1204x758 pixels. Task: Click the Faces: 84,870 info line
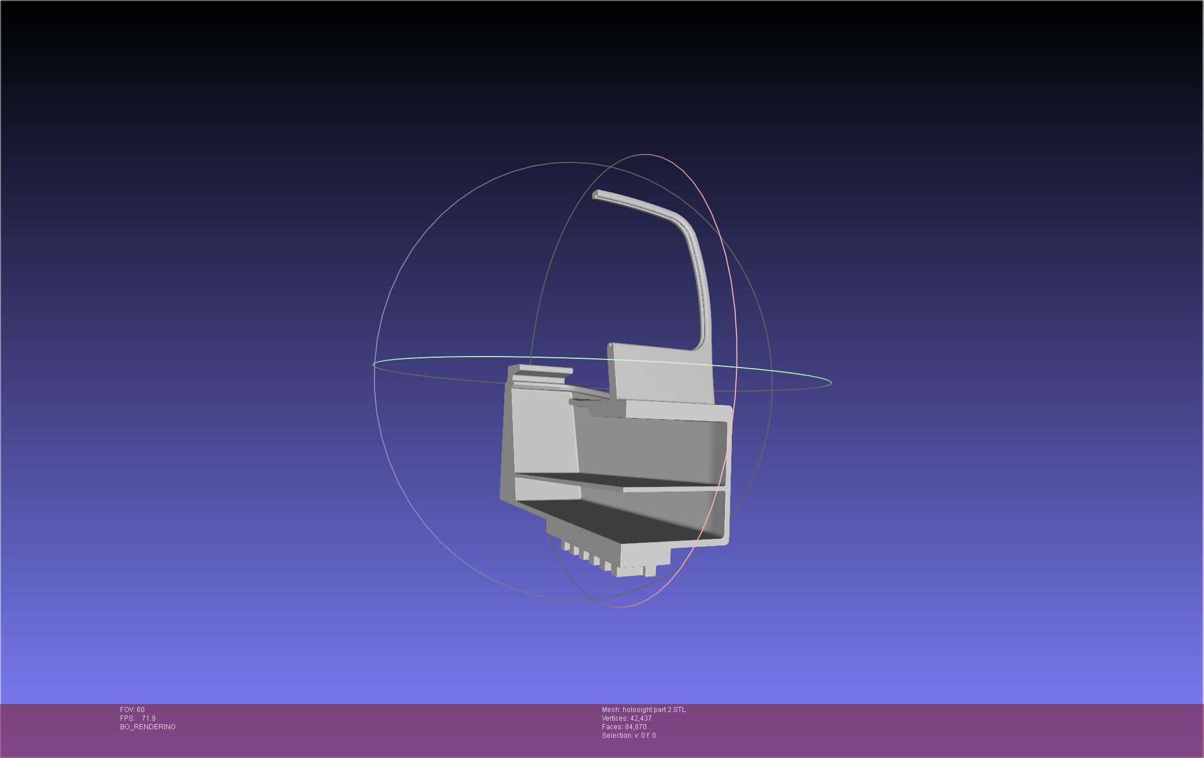pos(624,727)
